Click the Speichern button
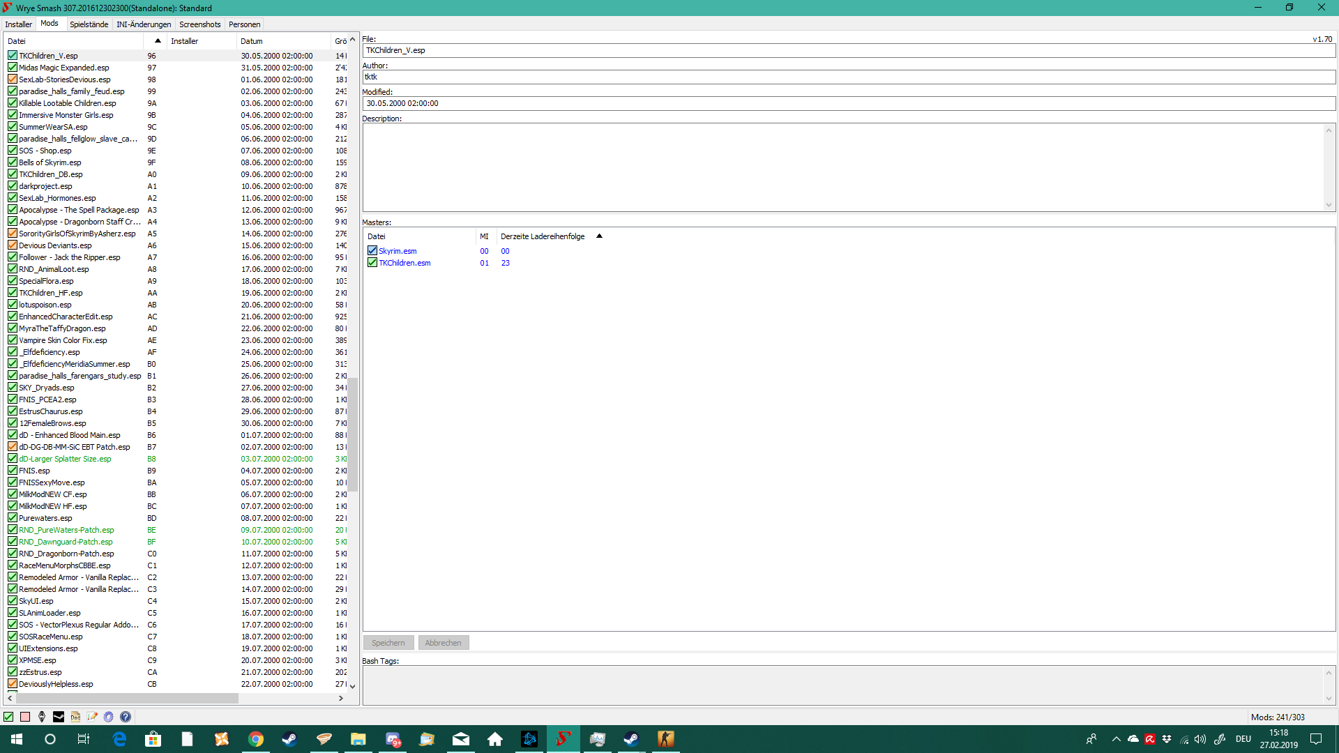The image size is (1339, 753). (388, 643)
